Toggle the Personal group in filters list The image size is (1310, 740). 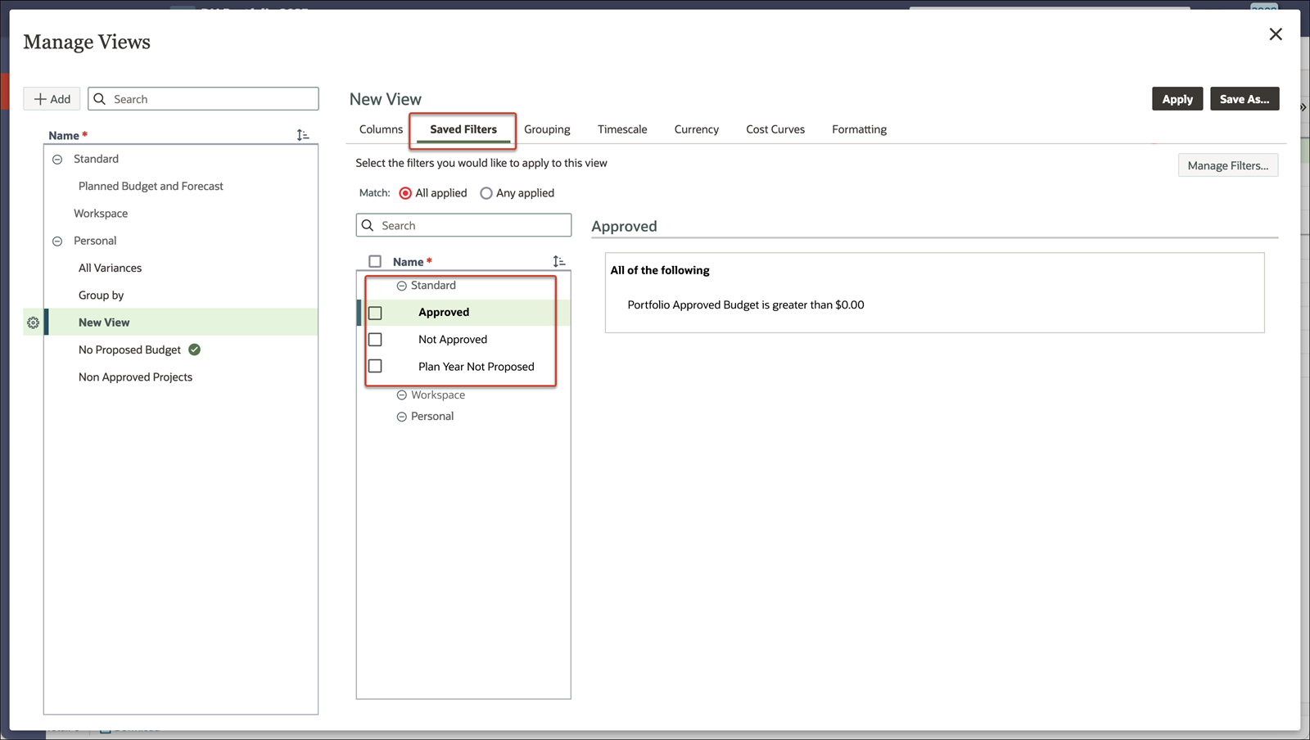point(402,417)
